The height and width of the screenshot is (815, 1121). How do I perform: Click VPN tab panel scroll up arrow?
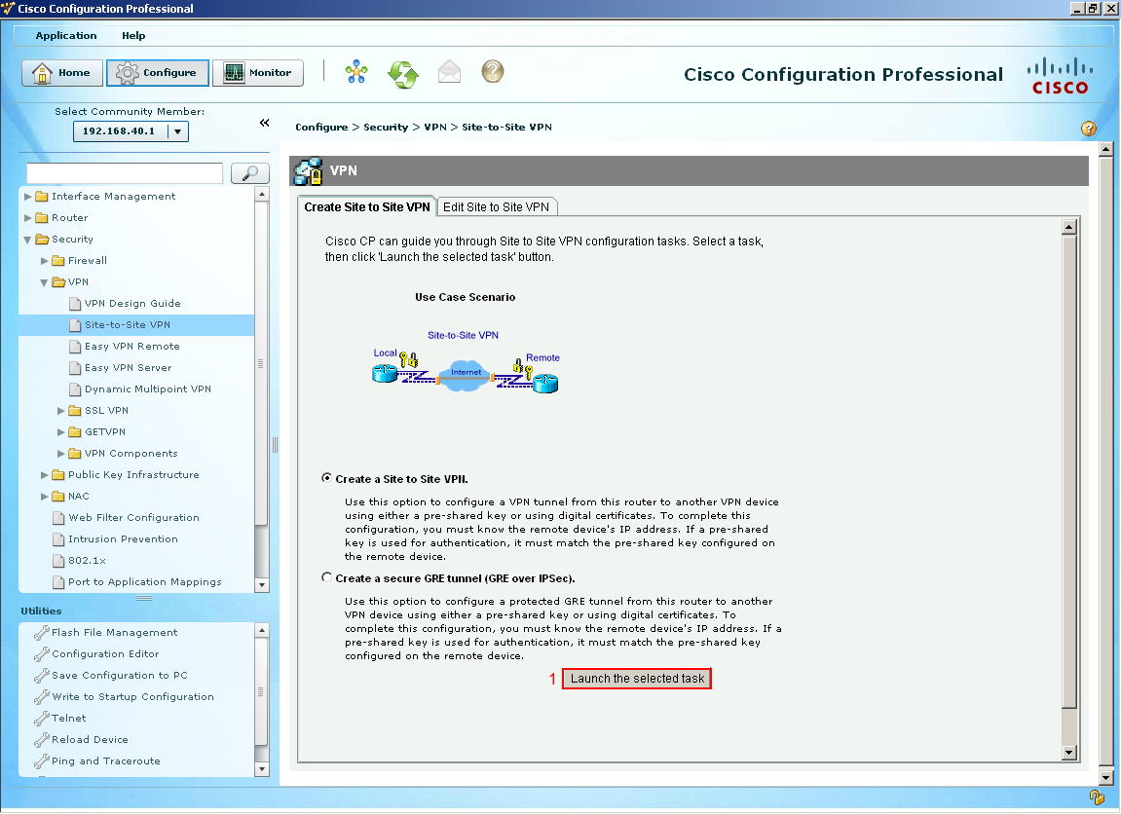point(1069,227)
